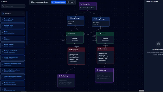Click the circle icon on pos-1 Trailing Stop

pyautogui.click(x=60, y=76)
